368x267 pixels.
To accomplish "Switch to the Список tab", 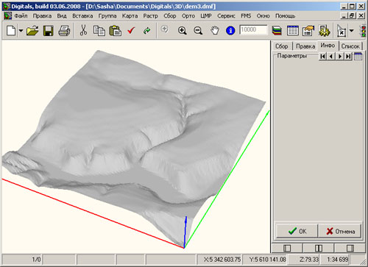I will 350,46.
